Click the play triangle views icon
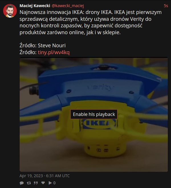Image resolution: width=171 pixels, height=188 pixels. pyautogui.click(x=50, y=183)
